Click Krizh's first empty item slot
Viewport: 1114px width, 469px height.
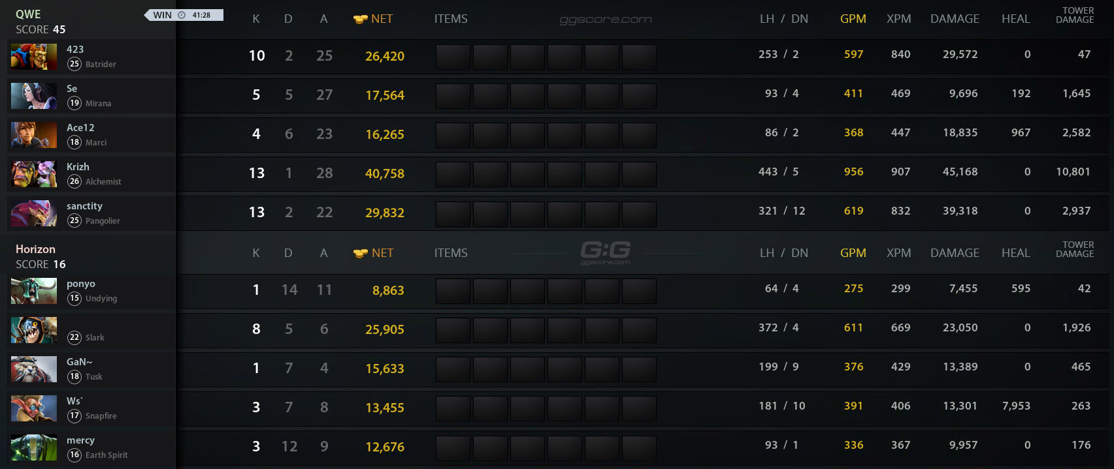click(453, 174)
